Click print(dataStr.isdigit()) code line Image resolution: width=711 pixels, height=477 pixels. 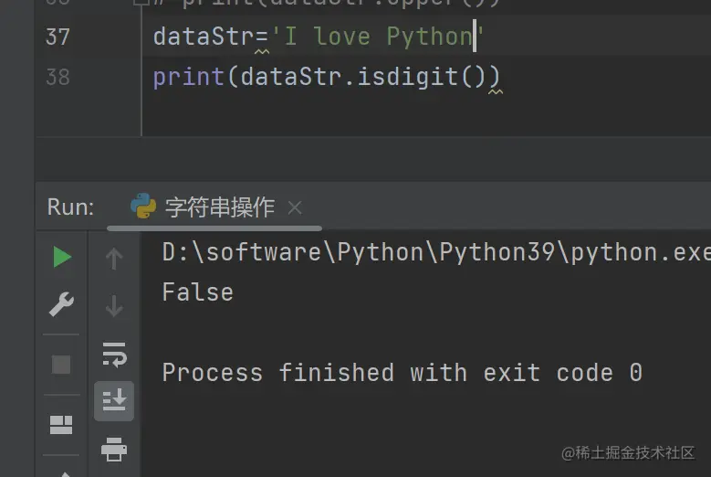coord(327,77)
